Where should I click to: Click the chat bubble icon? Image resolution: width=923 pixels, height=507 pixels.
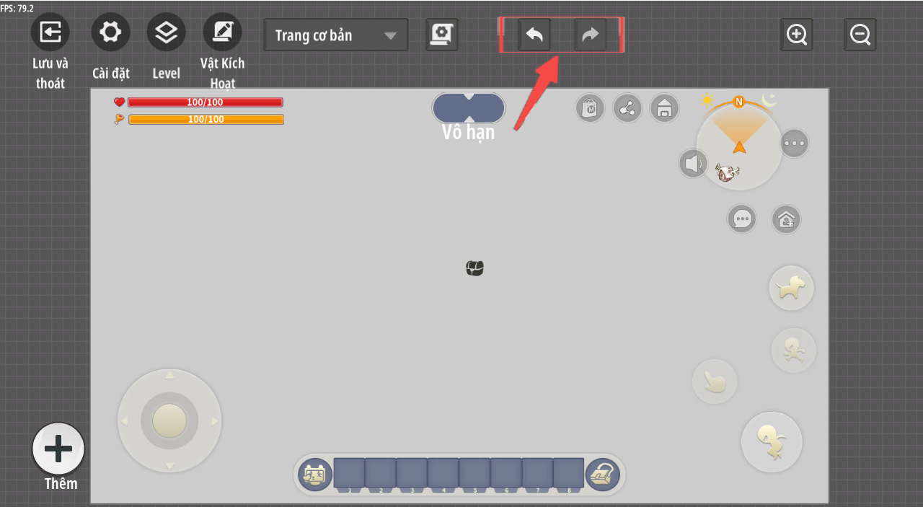[741, 219]
